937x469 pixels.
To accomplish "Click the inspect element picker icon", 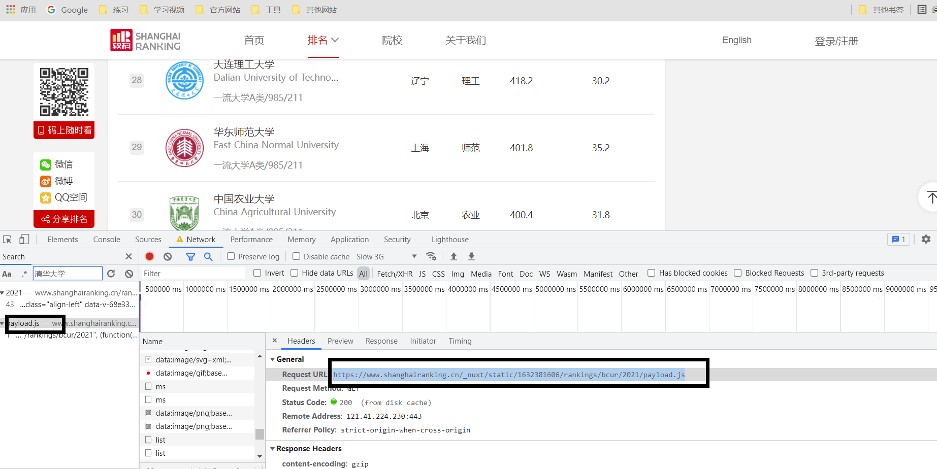I will pos(7,239).
